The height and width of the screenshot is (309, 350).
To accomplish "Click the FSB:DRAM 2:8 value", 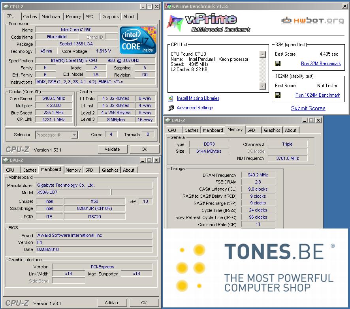I will pos(258,182).
